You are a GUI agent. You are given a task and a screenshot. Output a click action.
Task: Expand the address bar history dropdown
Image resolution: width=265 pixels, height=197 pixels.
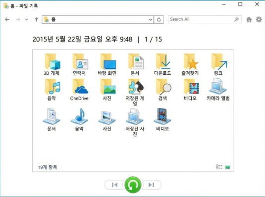click(x=151, y=20)
